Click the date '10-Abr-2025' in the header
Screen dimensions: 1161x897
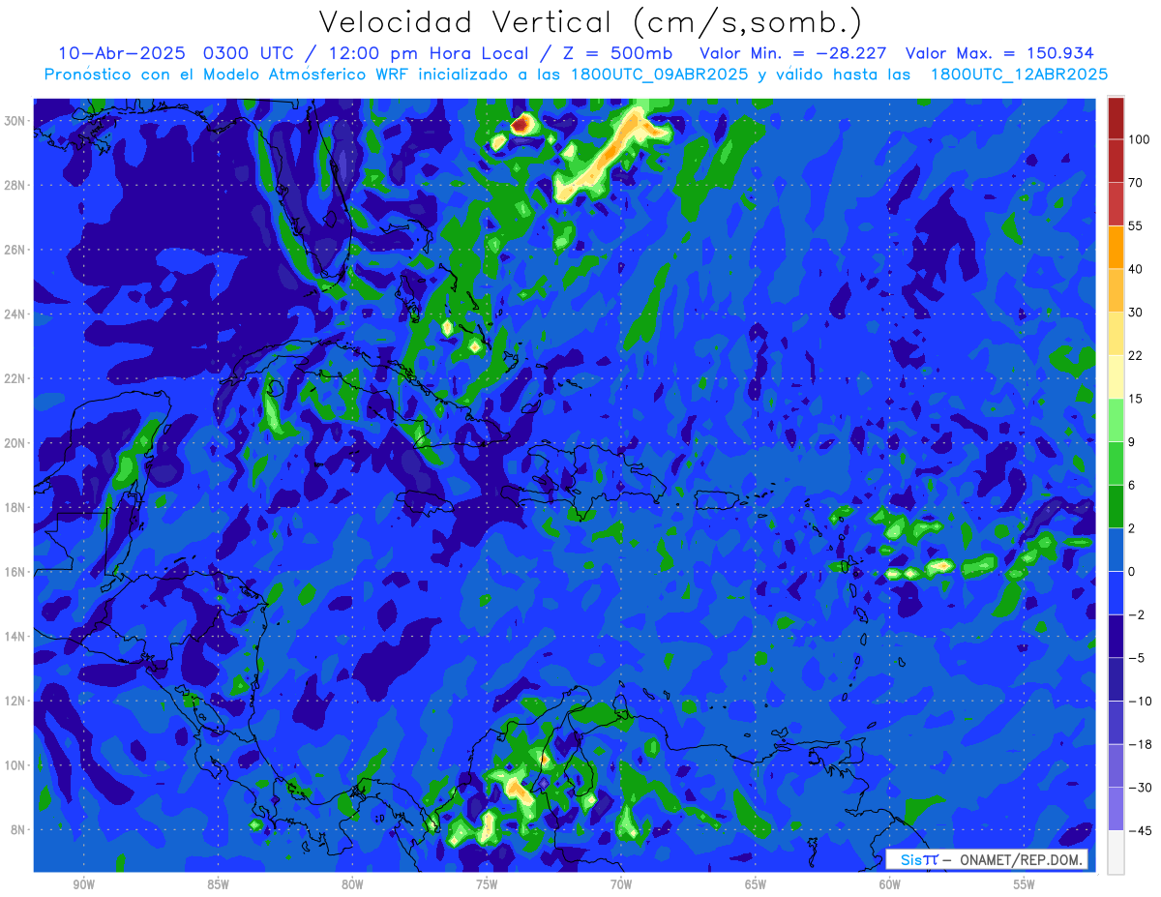pos(121,53)
